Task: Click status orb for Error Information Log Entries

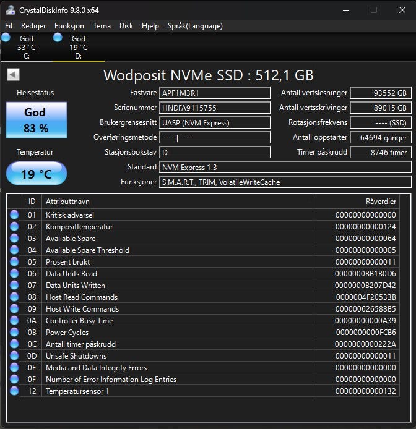Action: coord(14,380)
